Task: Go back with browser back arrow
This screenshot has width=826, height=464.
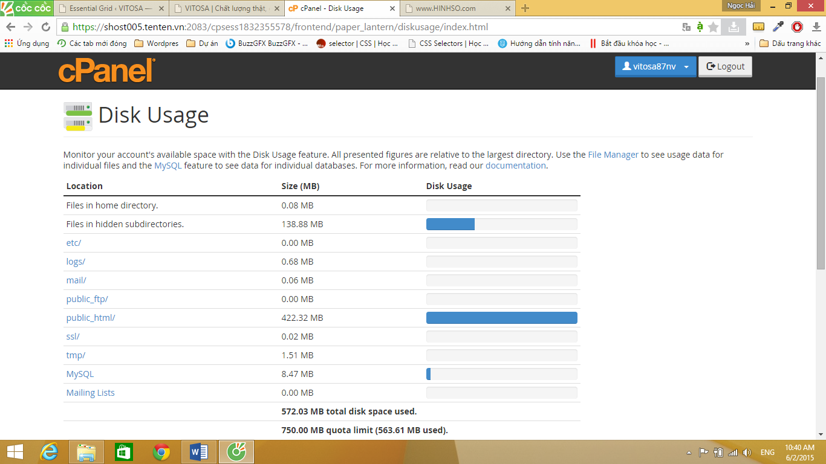Action: 10,27
